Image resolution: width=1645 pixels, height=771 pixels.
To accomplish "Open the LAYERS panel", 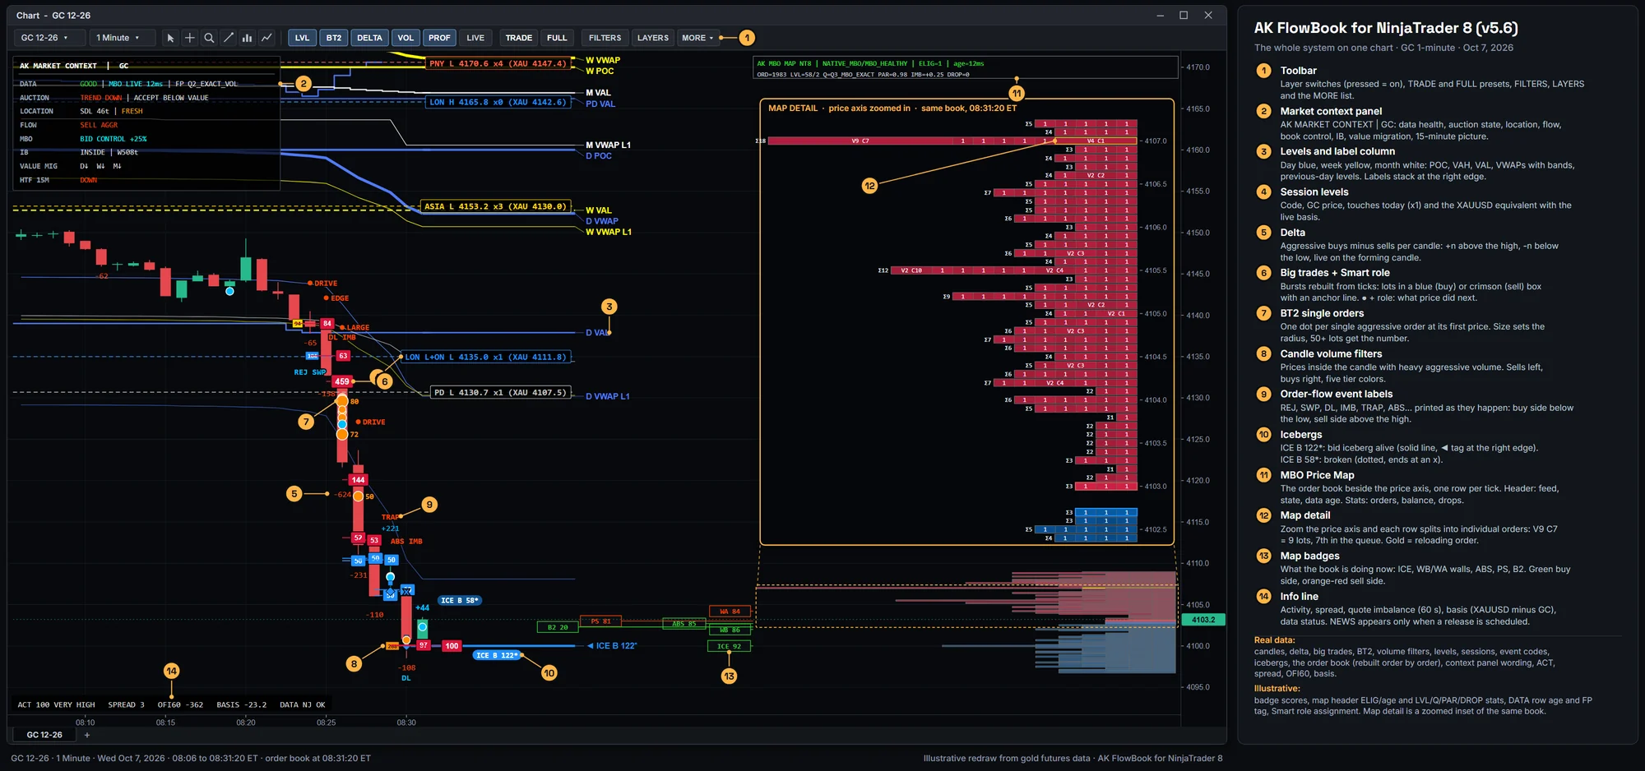I will tap(652, 38).
